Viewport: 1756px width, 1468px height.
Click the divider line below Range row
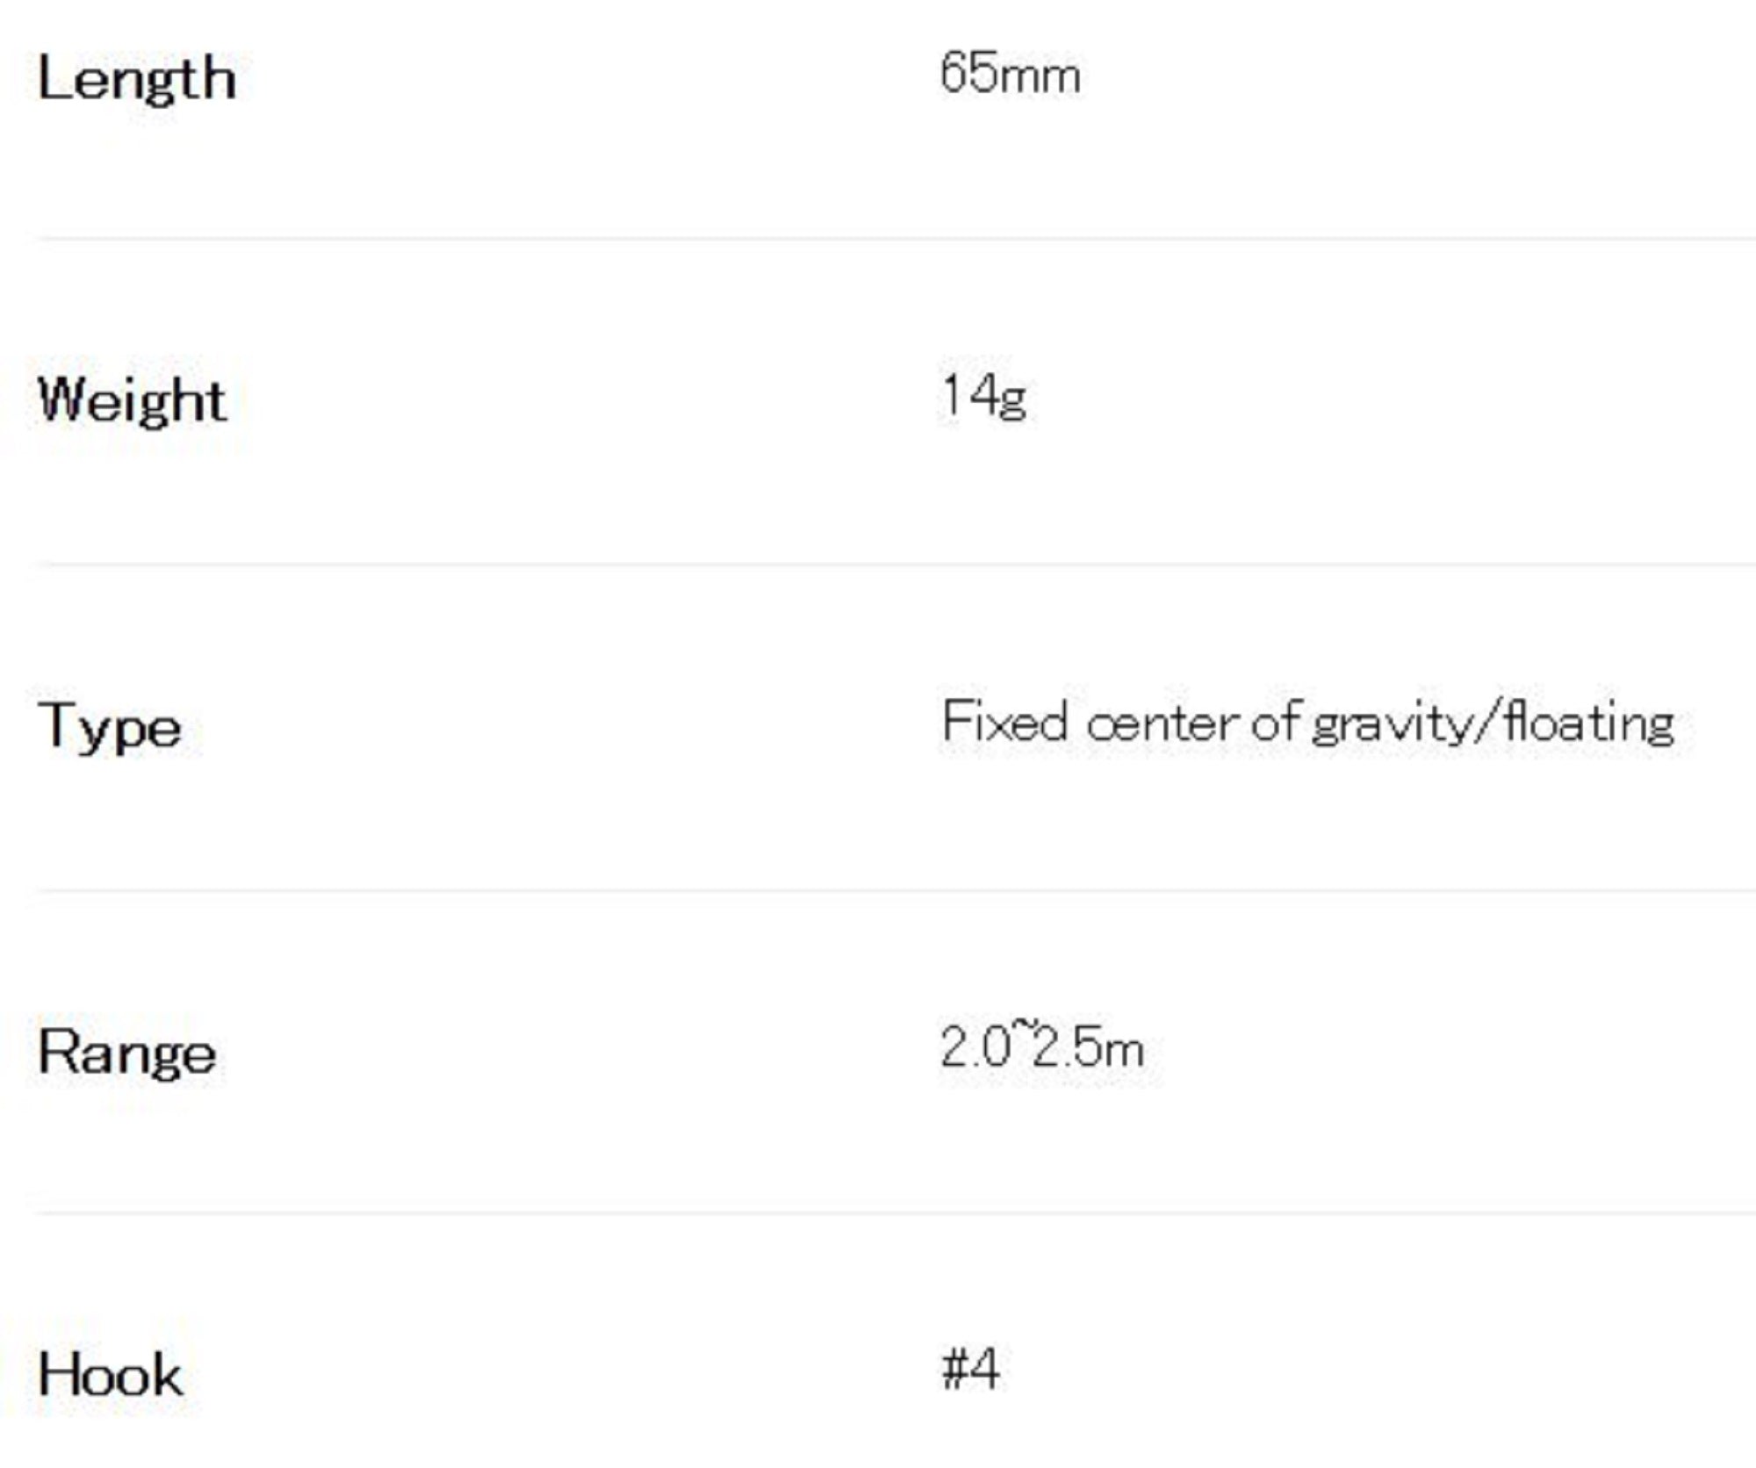click(x=896, y=1214)
